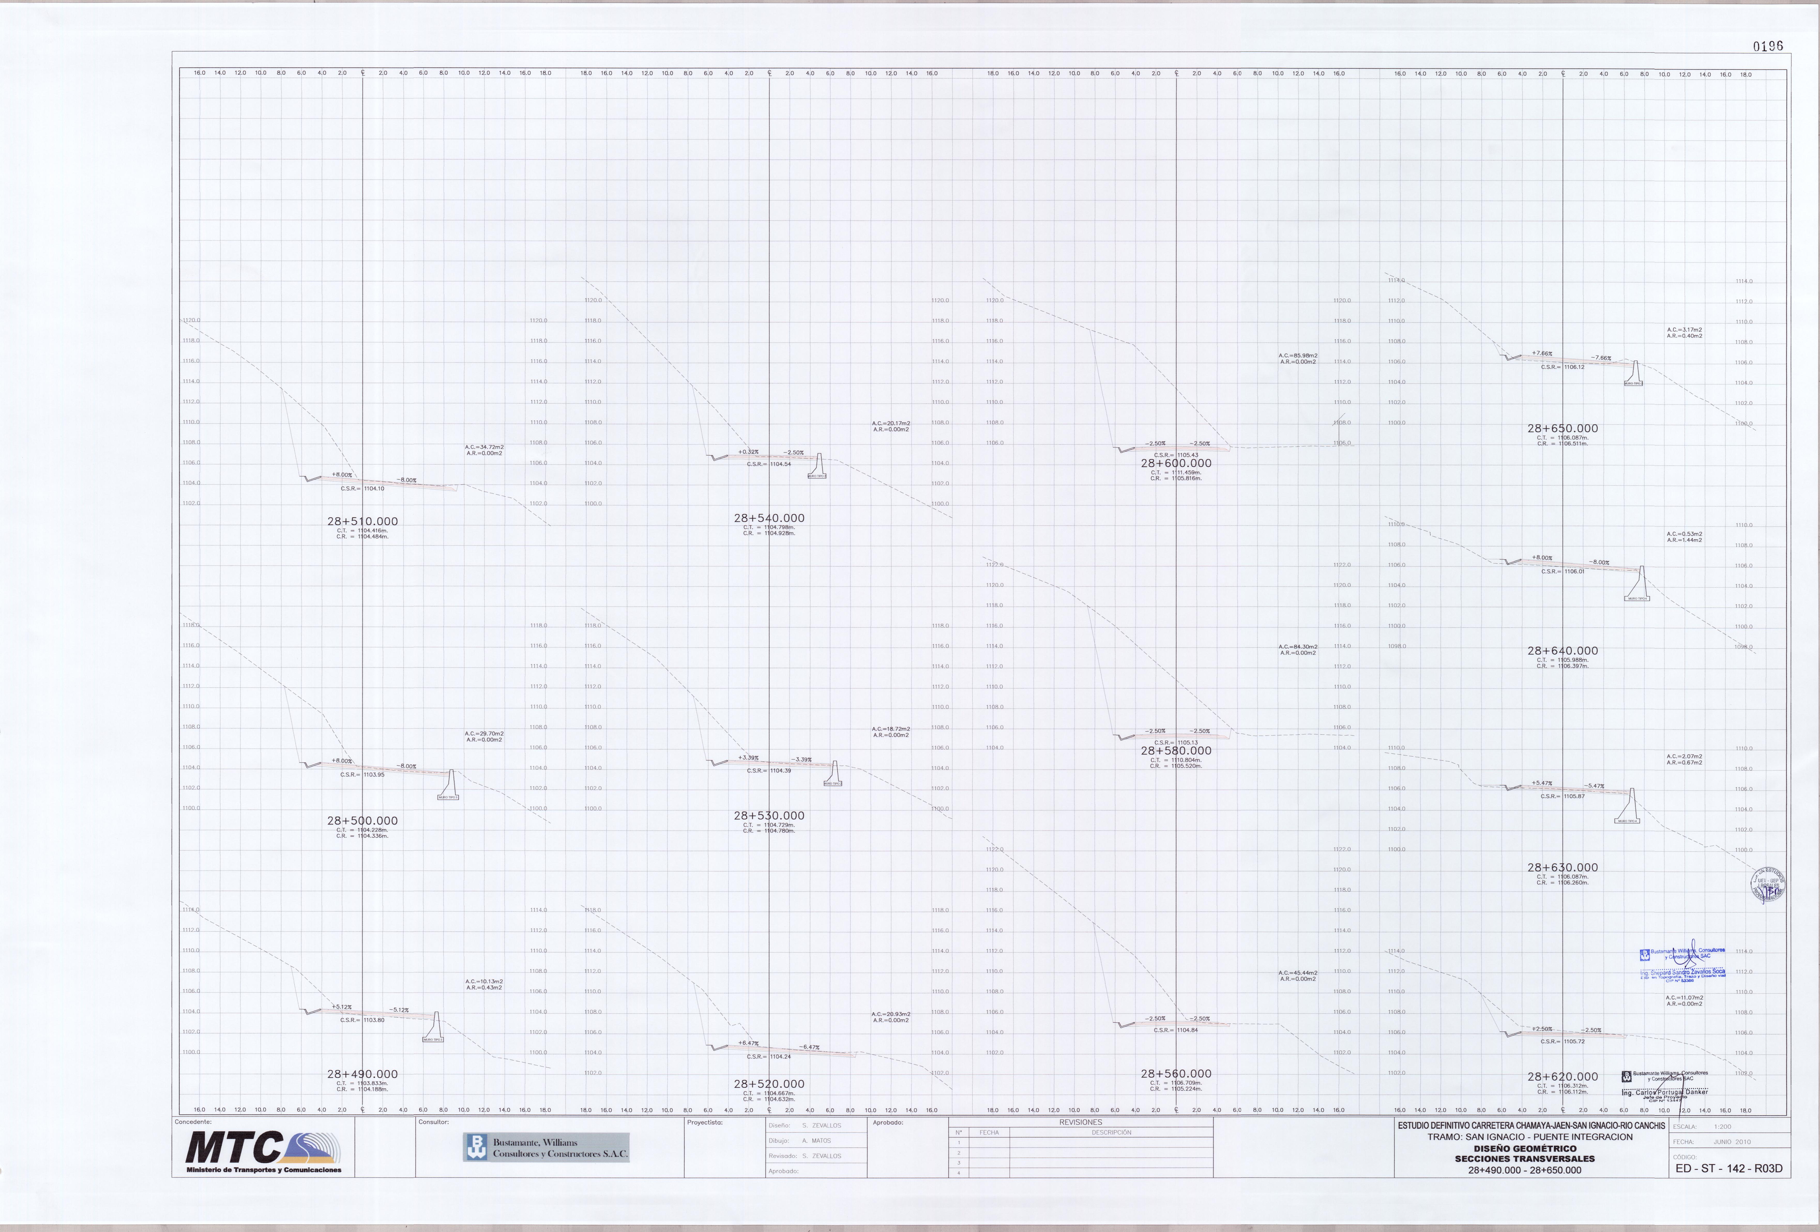Image resolution: width=1820 pixels, height=1232 pixels.
Task: Click the slope label -5.47%
Action: (x=1595, y=786)
